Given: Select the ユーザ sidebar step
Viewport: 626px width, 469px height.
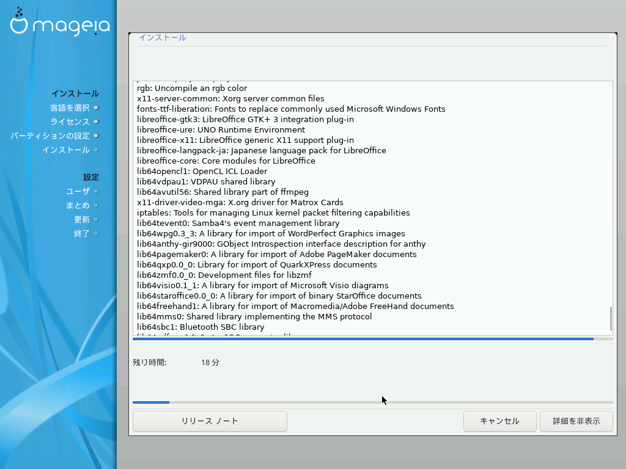Looking at the screenshot, I should tap(78, 191).
